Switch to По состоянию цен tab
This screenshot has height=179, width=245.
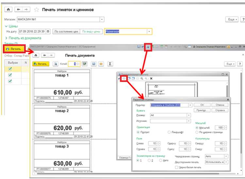click(x=66, y=32)
